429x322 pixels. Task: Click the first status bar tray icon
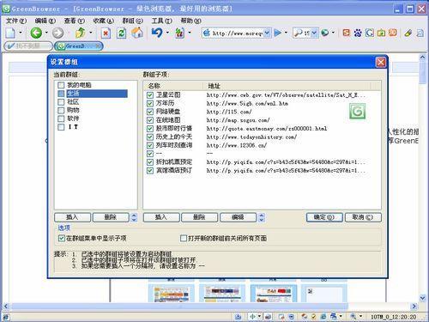click(238, 316)
